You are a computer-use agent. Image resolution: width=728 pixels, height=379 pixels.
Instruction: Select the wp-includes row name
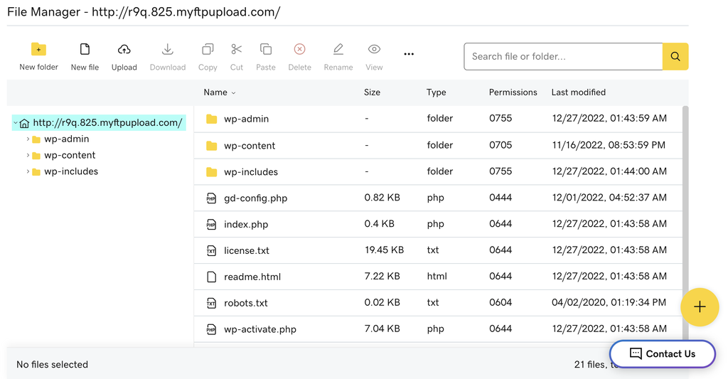(x=251, y=172)
